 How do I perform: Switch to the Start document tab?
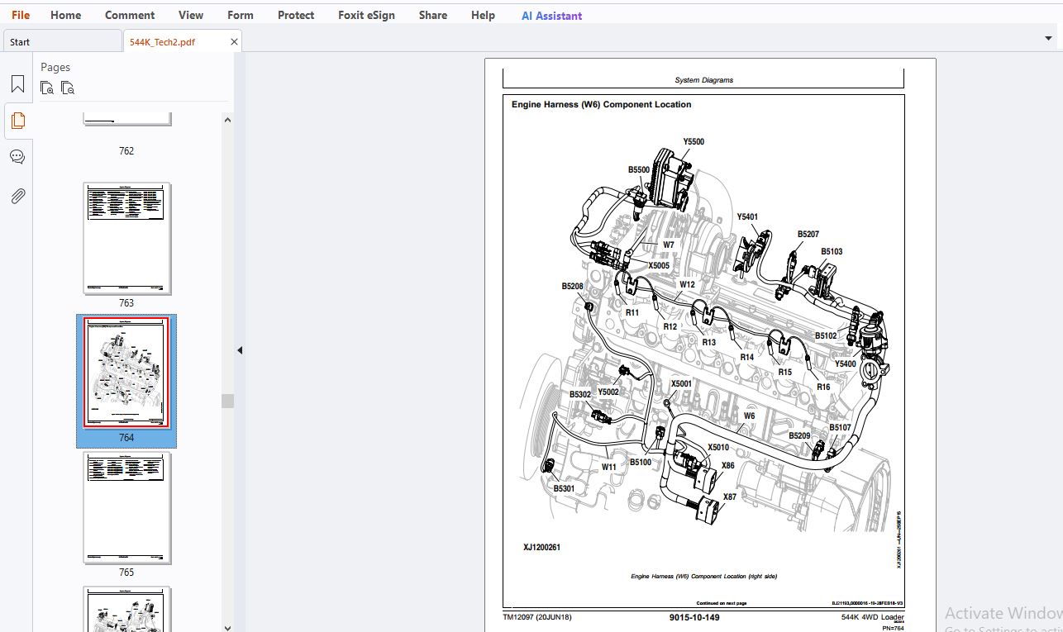(62, 41)
